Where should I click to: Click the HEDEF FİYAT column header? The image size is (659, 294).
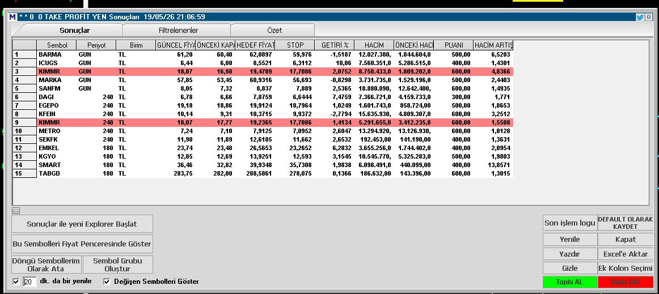point(255,45)
